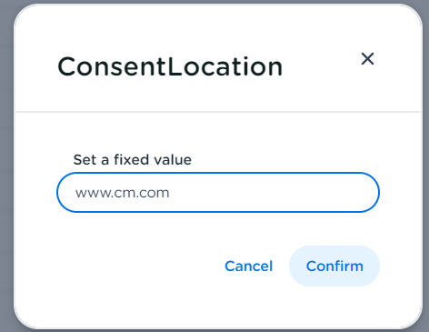Close the ConsentLocation dialog with the X icon

click(x=367, y=58)
